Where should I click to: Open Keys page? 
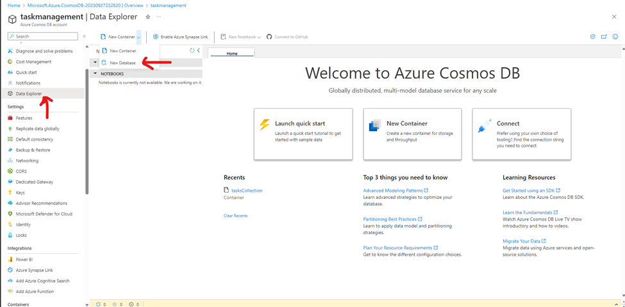20,193
